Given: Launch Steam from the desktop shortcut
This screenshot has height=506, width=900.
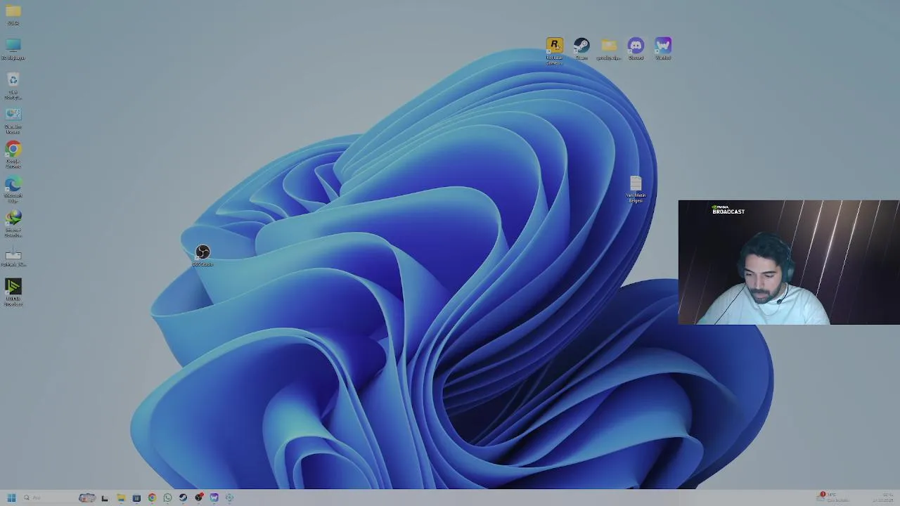Looking at the screenshot, I should pos(581,48).
